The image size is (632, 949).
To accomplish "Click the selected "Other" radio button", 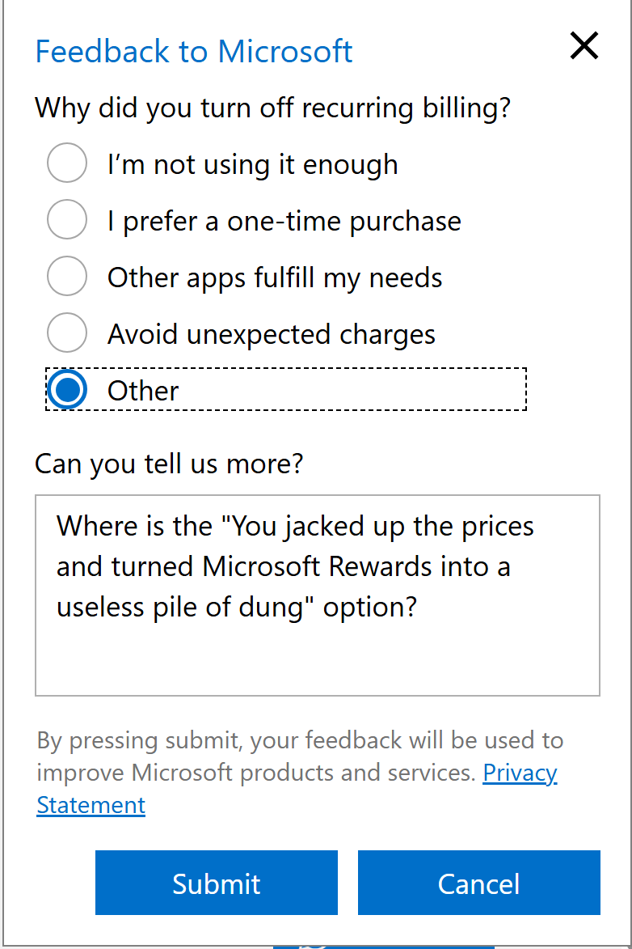I will pos(67,390).
